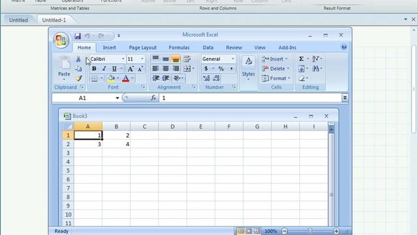The image size is (418, 235).
Task: Switch to the Formulas tab
Action: point(179,48)
